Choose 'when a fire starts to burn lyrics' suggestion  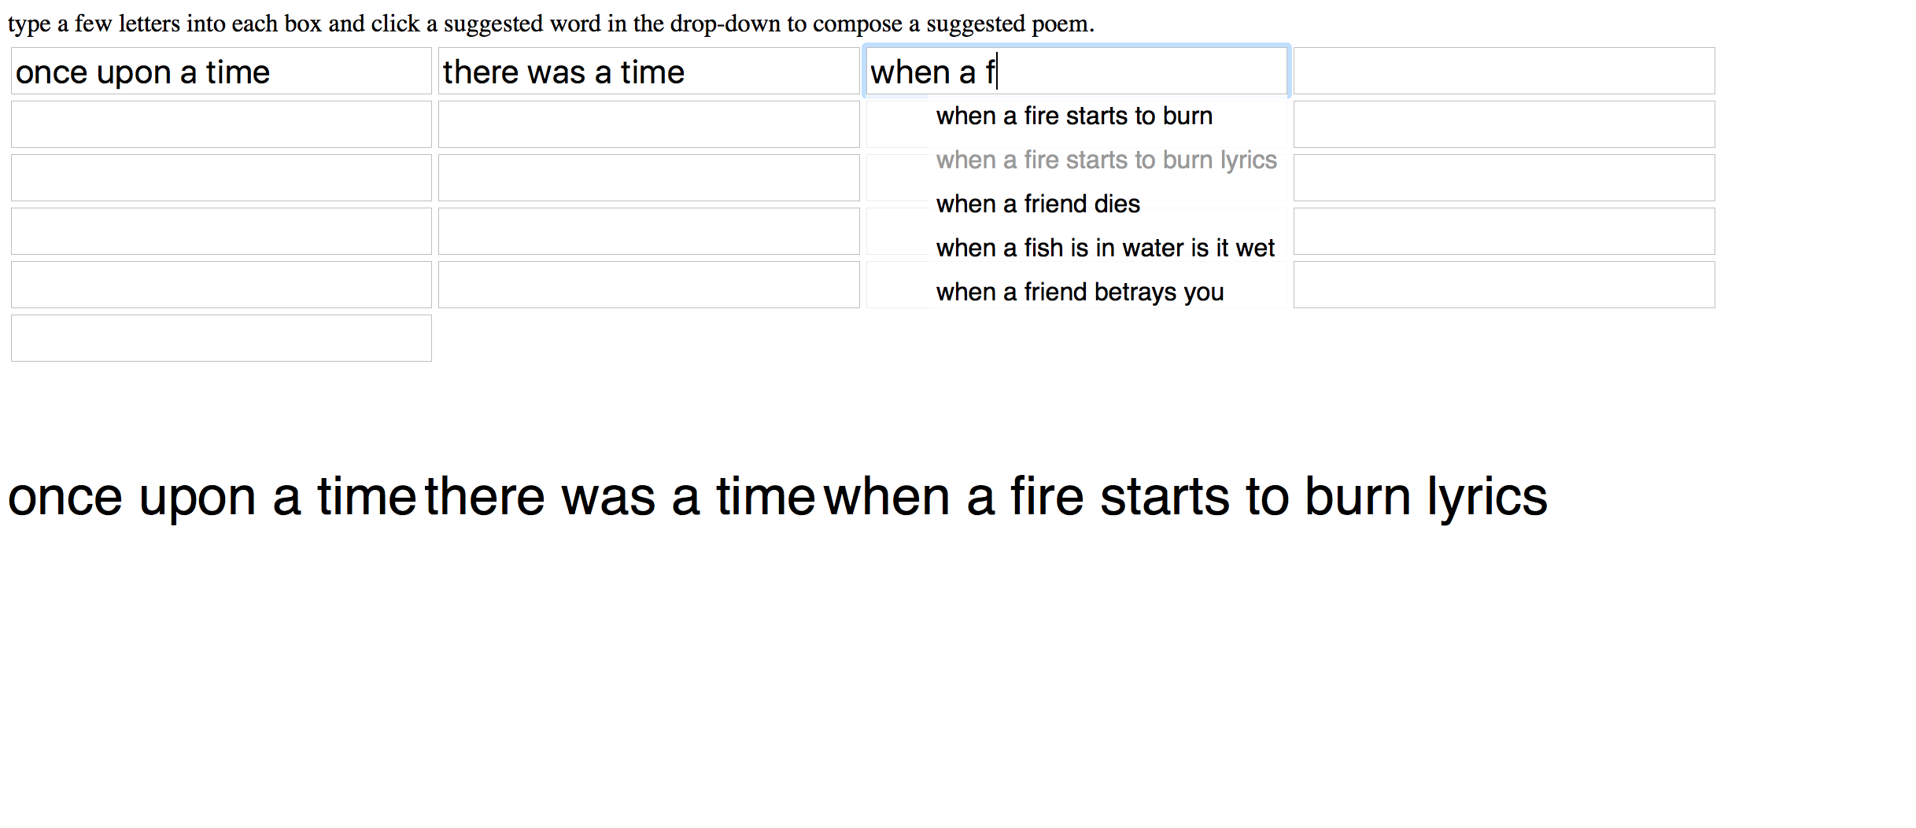[x=1108, y=160]
